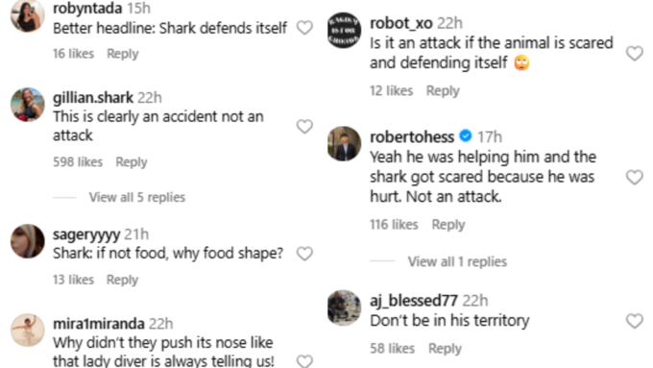
Task: Open sageryyyy's profile picture
Action: click(x=28, y=241)
